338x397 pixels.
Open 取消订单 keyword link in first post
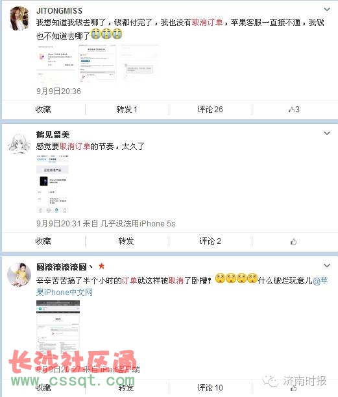[207, 23]
